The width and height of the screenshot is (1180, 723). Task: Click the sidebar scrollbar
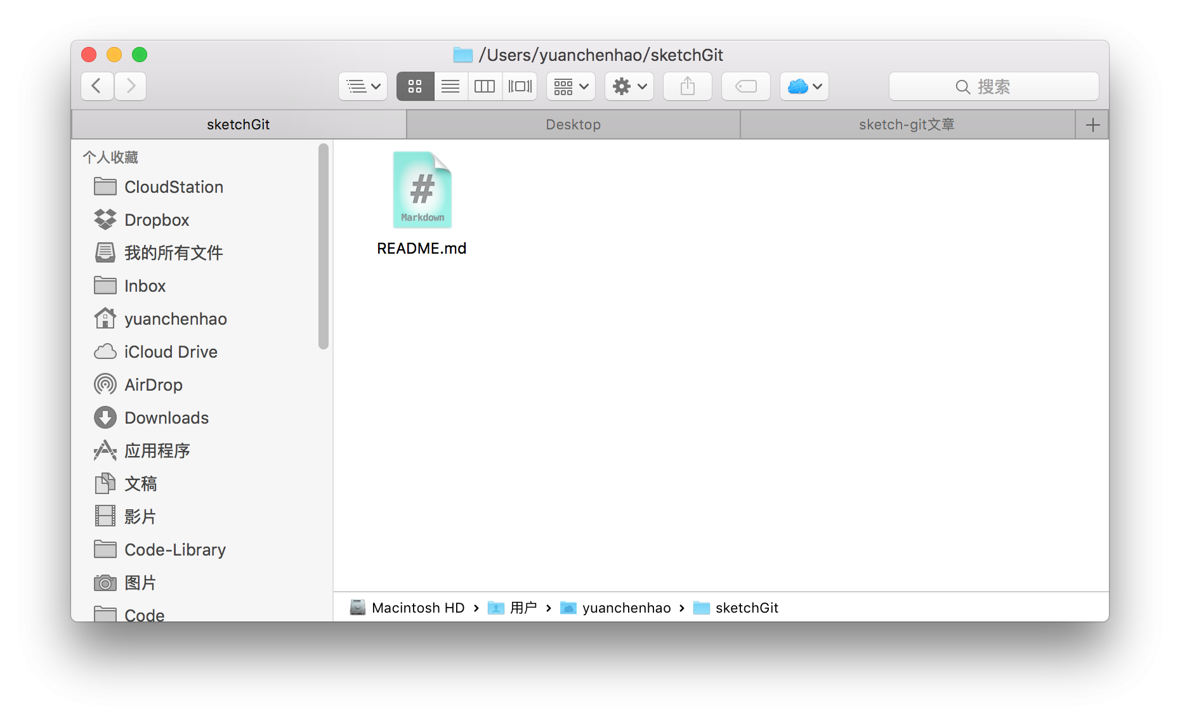click(x=324, y=246)
